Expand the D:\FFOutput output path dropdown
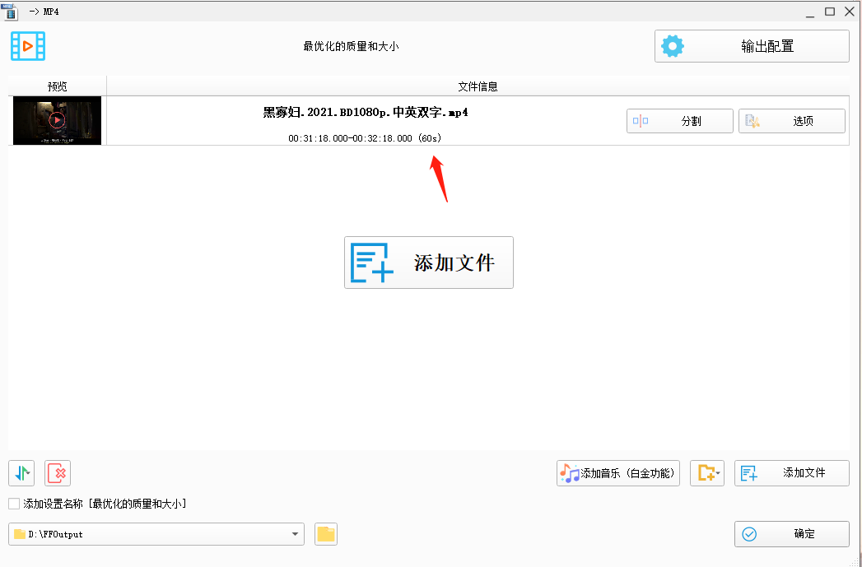 tap(295, 534)
